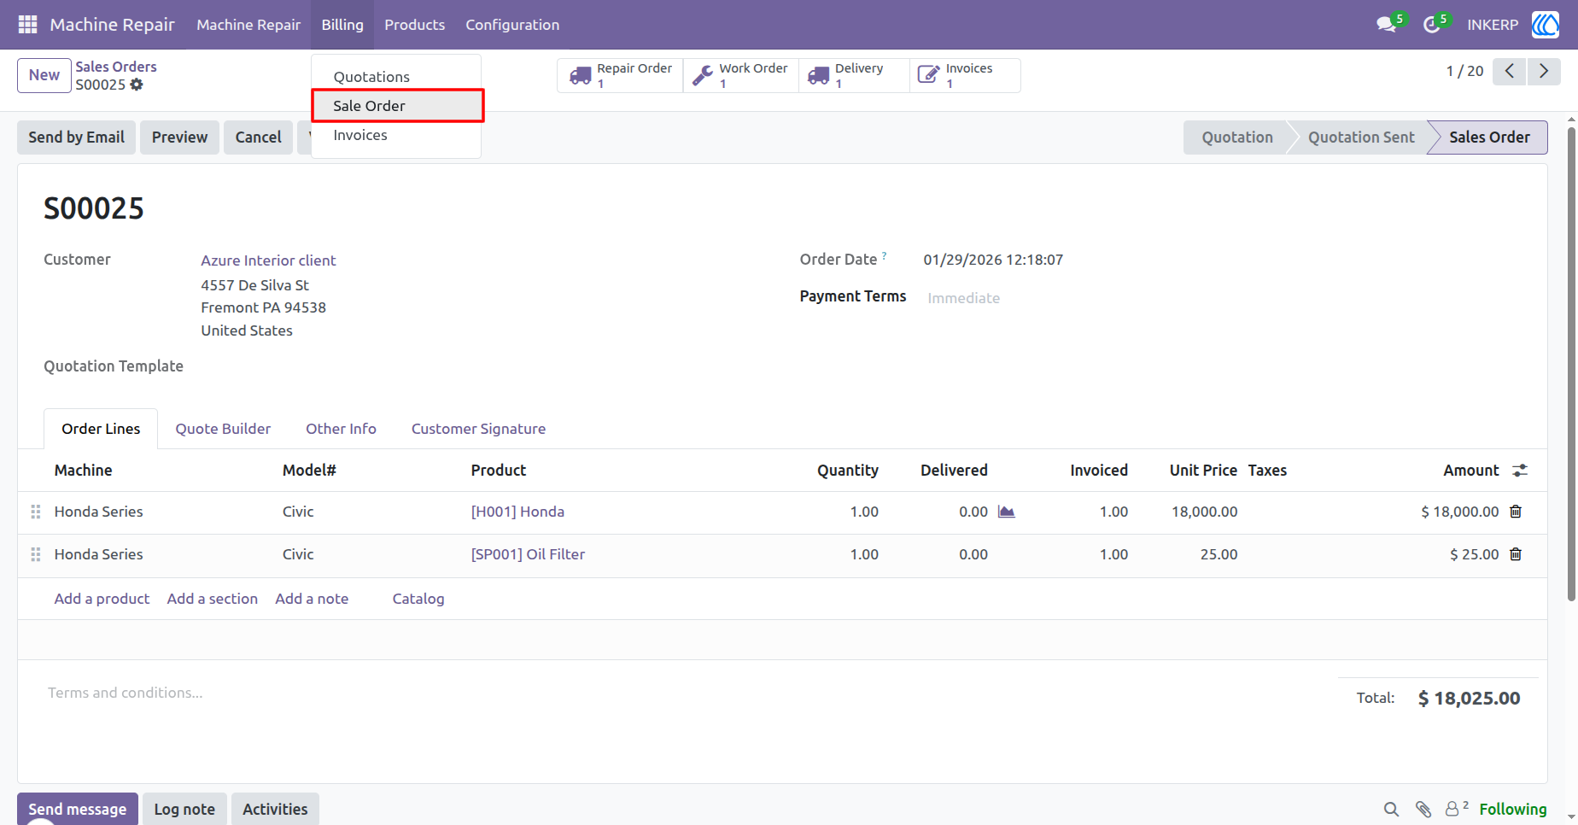Image resolution: width=1578 pixels, height=825 pixels.
Task: Open the gear actions menu next to S00025
Action: click(x=137, y=85)
